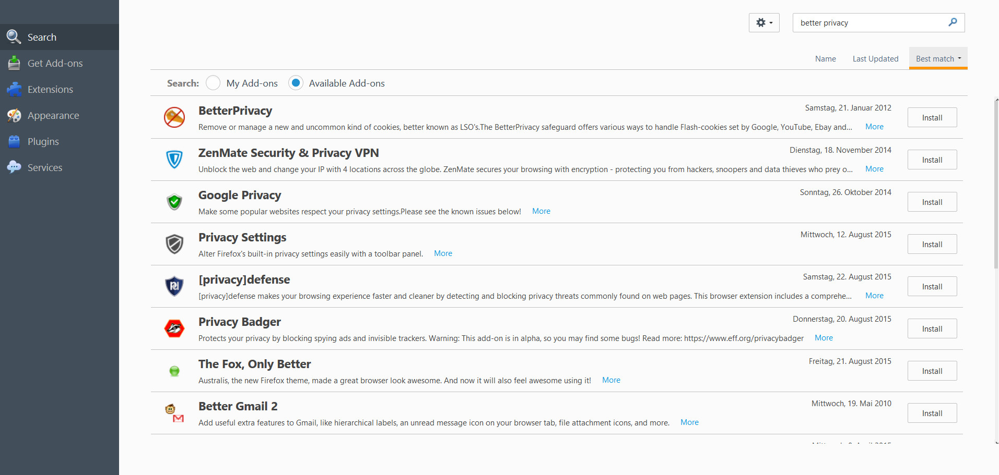Click the Google Privacy green shield icon
The height and width of the screenshot is (475, 999).
click(x=174, y=202)
